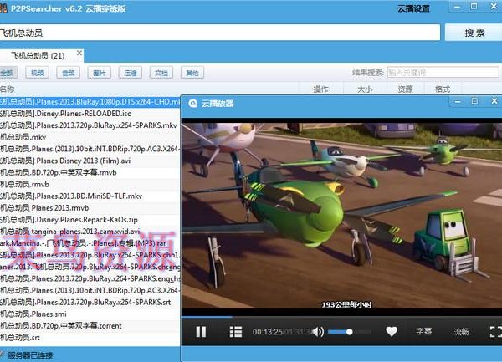
Task: Open the 字幕 subtitle option
Action: (x=424, y=331)
